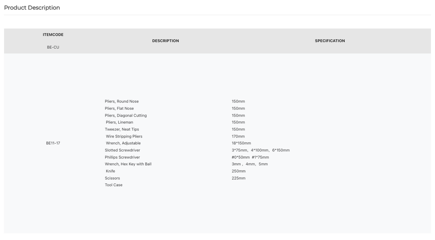
Task: Click the DESCRIPTION column header
Action: click(x=166, y=41)
